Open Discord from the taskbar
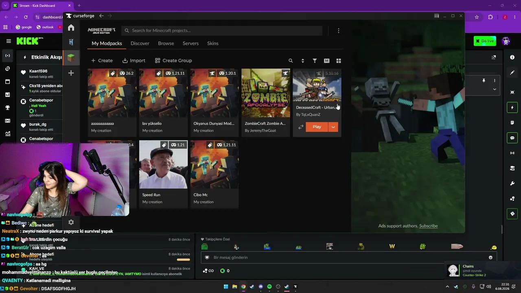Screen dimensions: 521x293 click(x=261, y=286)
